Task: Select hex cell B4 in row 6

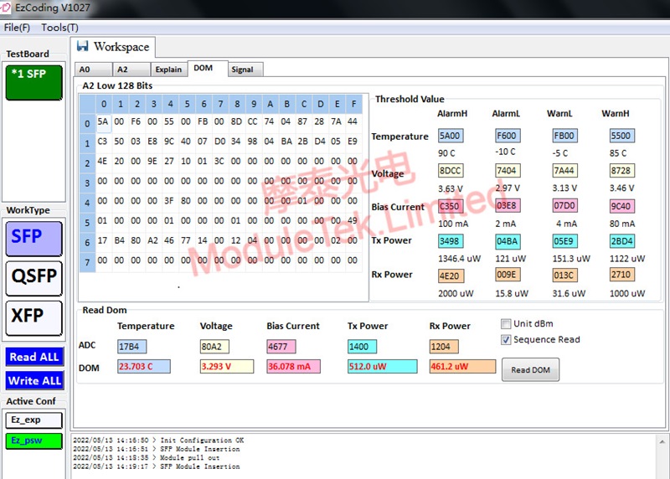Action: click(119, 240)
